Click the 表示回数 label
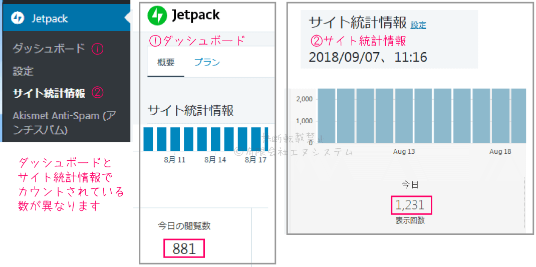536x267 pixels. [410, 220]
